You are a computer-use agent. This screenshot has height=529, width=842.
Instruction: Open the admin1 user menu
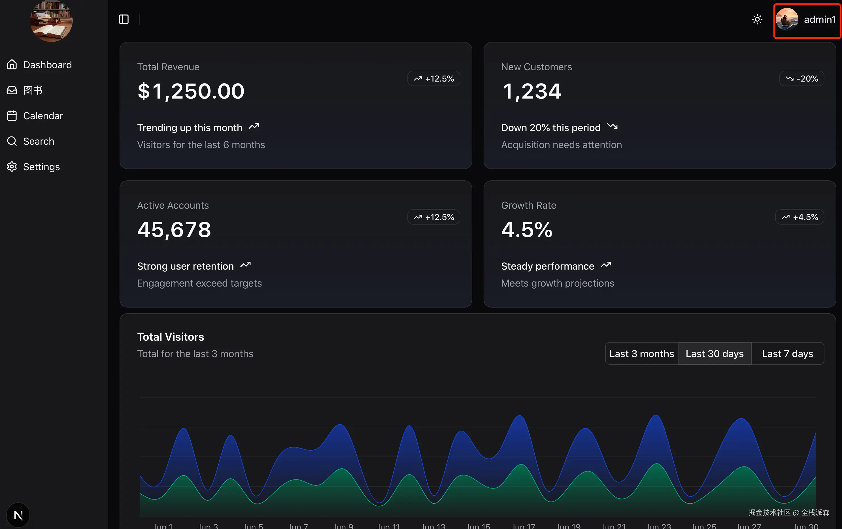coord(819,20)
